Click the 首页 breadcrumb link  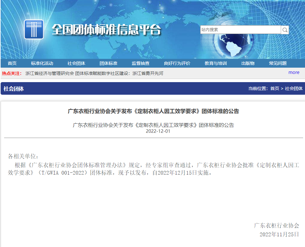275,88
